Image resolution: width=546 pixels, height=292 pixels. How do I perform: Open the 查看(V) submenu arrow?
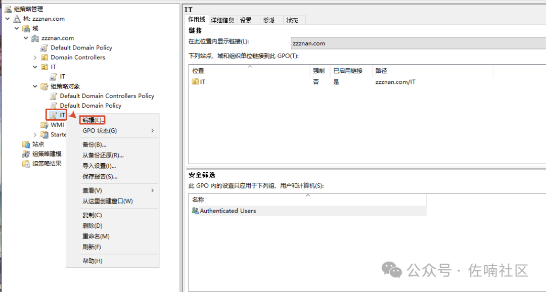coord(153,190)
